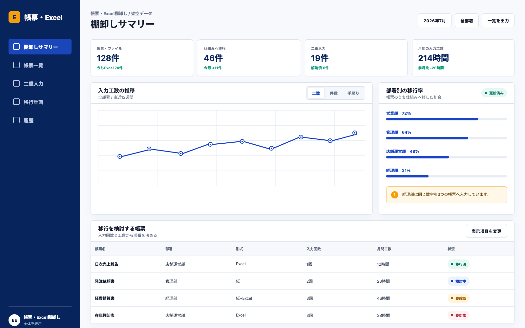This screenshot has height=328, width=525.
Task: Click the 経費精算書 row name
Action: click(x=105, y=298)
